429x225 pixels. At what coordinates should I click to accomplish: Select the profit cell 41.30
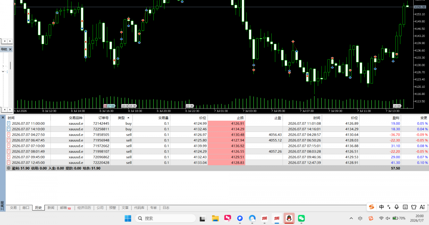(380, 163)
